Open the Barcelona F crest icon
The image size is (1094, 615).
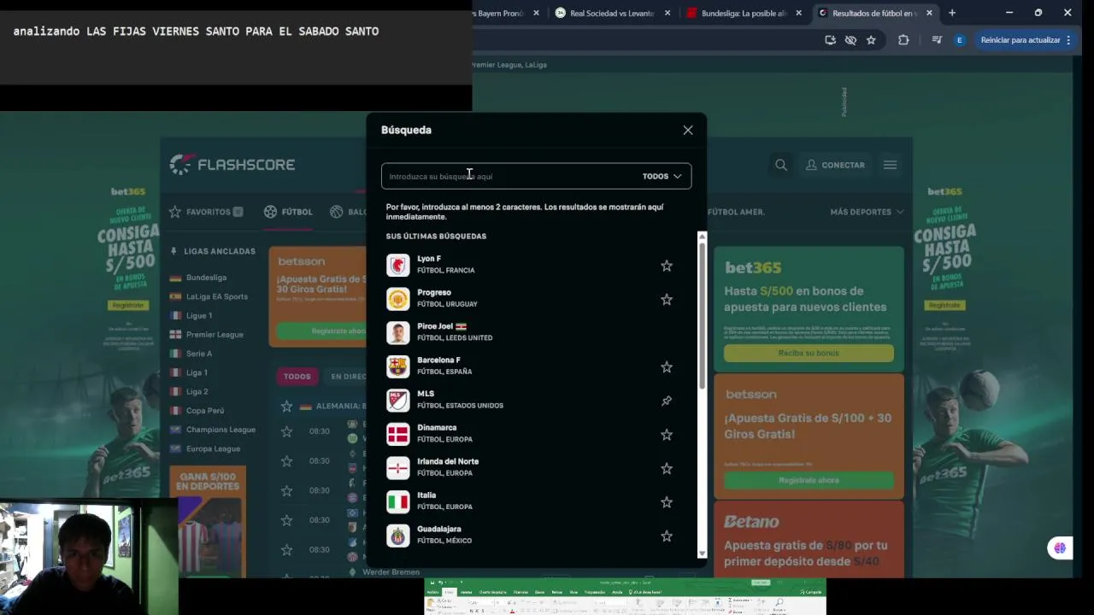[x=398, y=366]
